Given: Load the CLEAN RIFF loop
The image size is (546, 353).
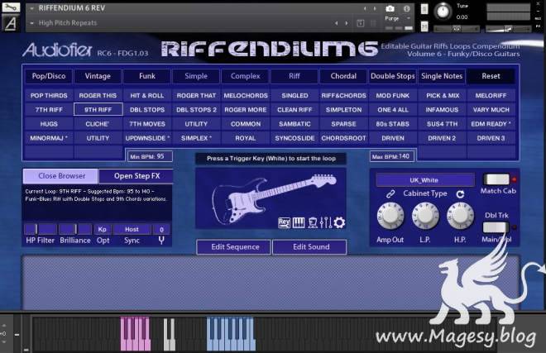Looking at the screenshot, I should (295, 110).
